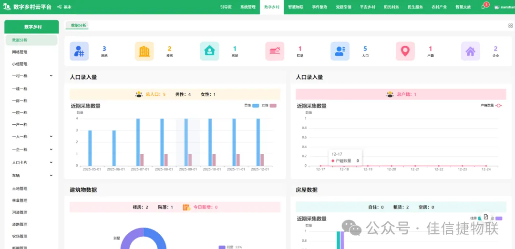Click the 2025-09-01 male bar
The image size is (515, 249).
pos(186,142)
